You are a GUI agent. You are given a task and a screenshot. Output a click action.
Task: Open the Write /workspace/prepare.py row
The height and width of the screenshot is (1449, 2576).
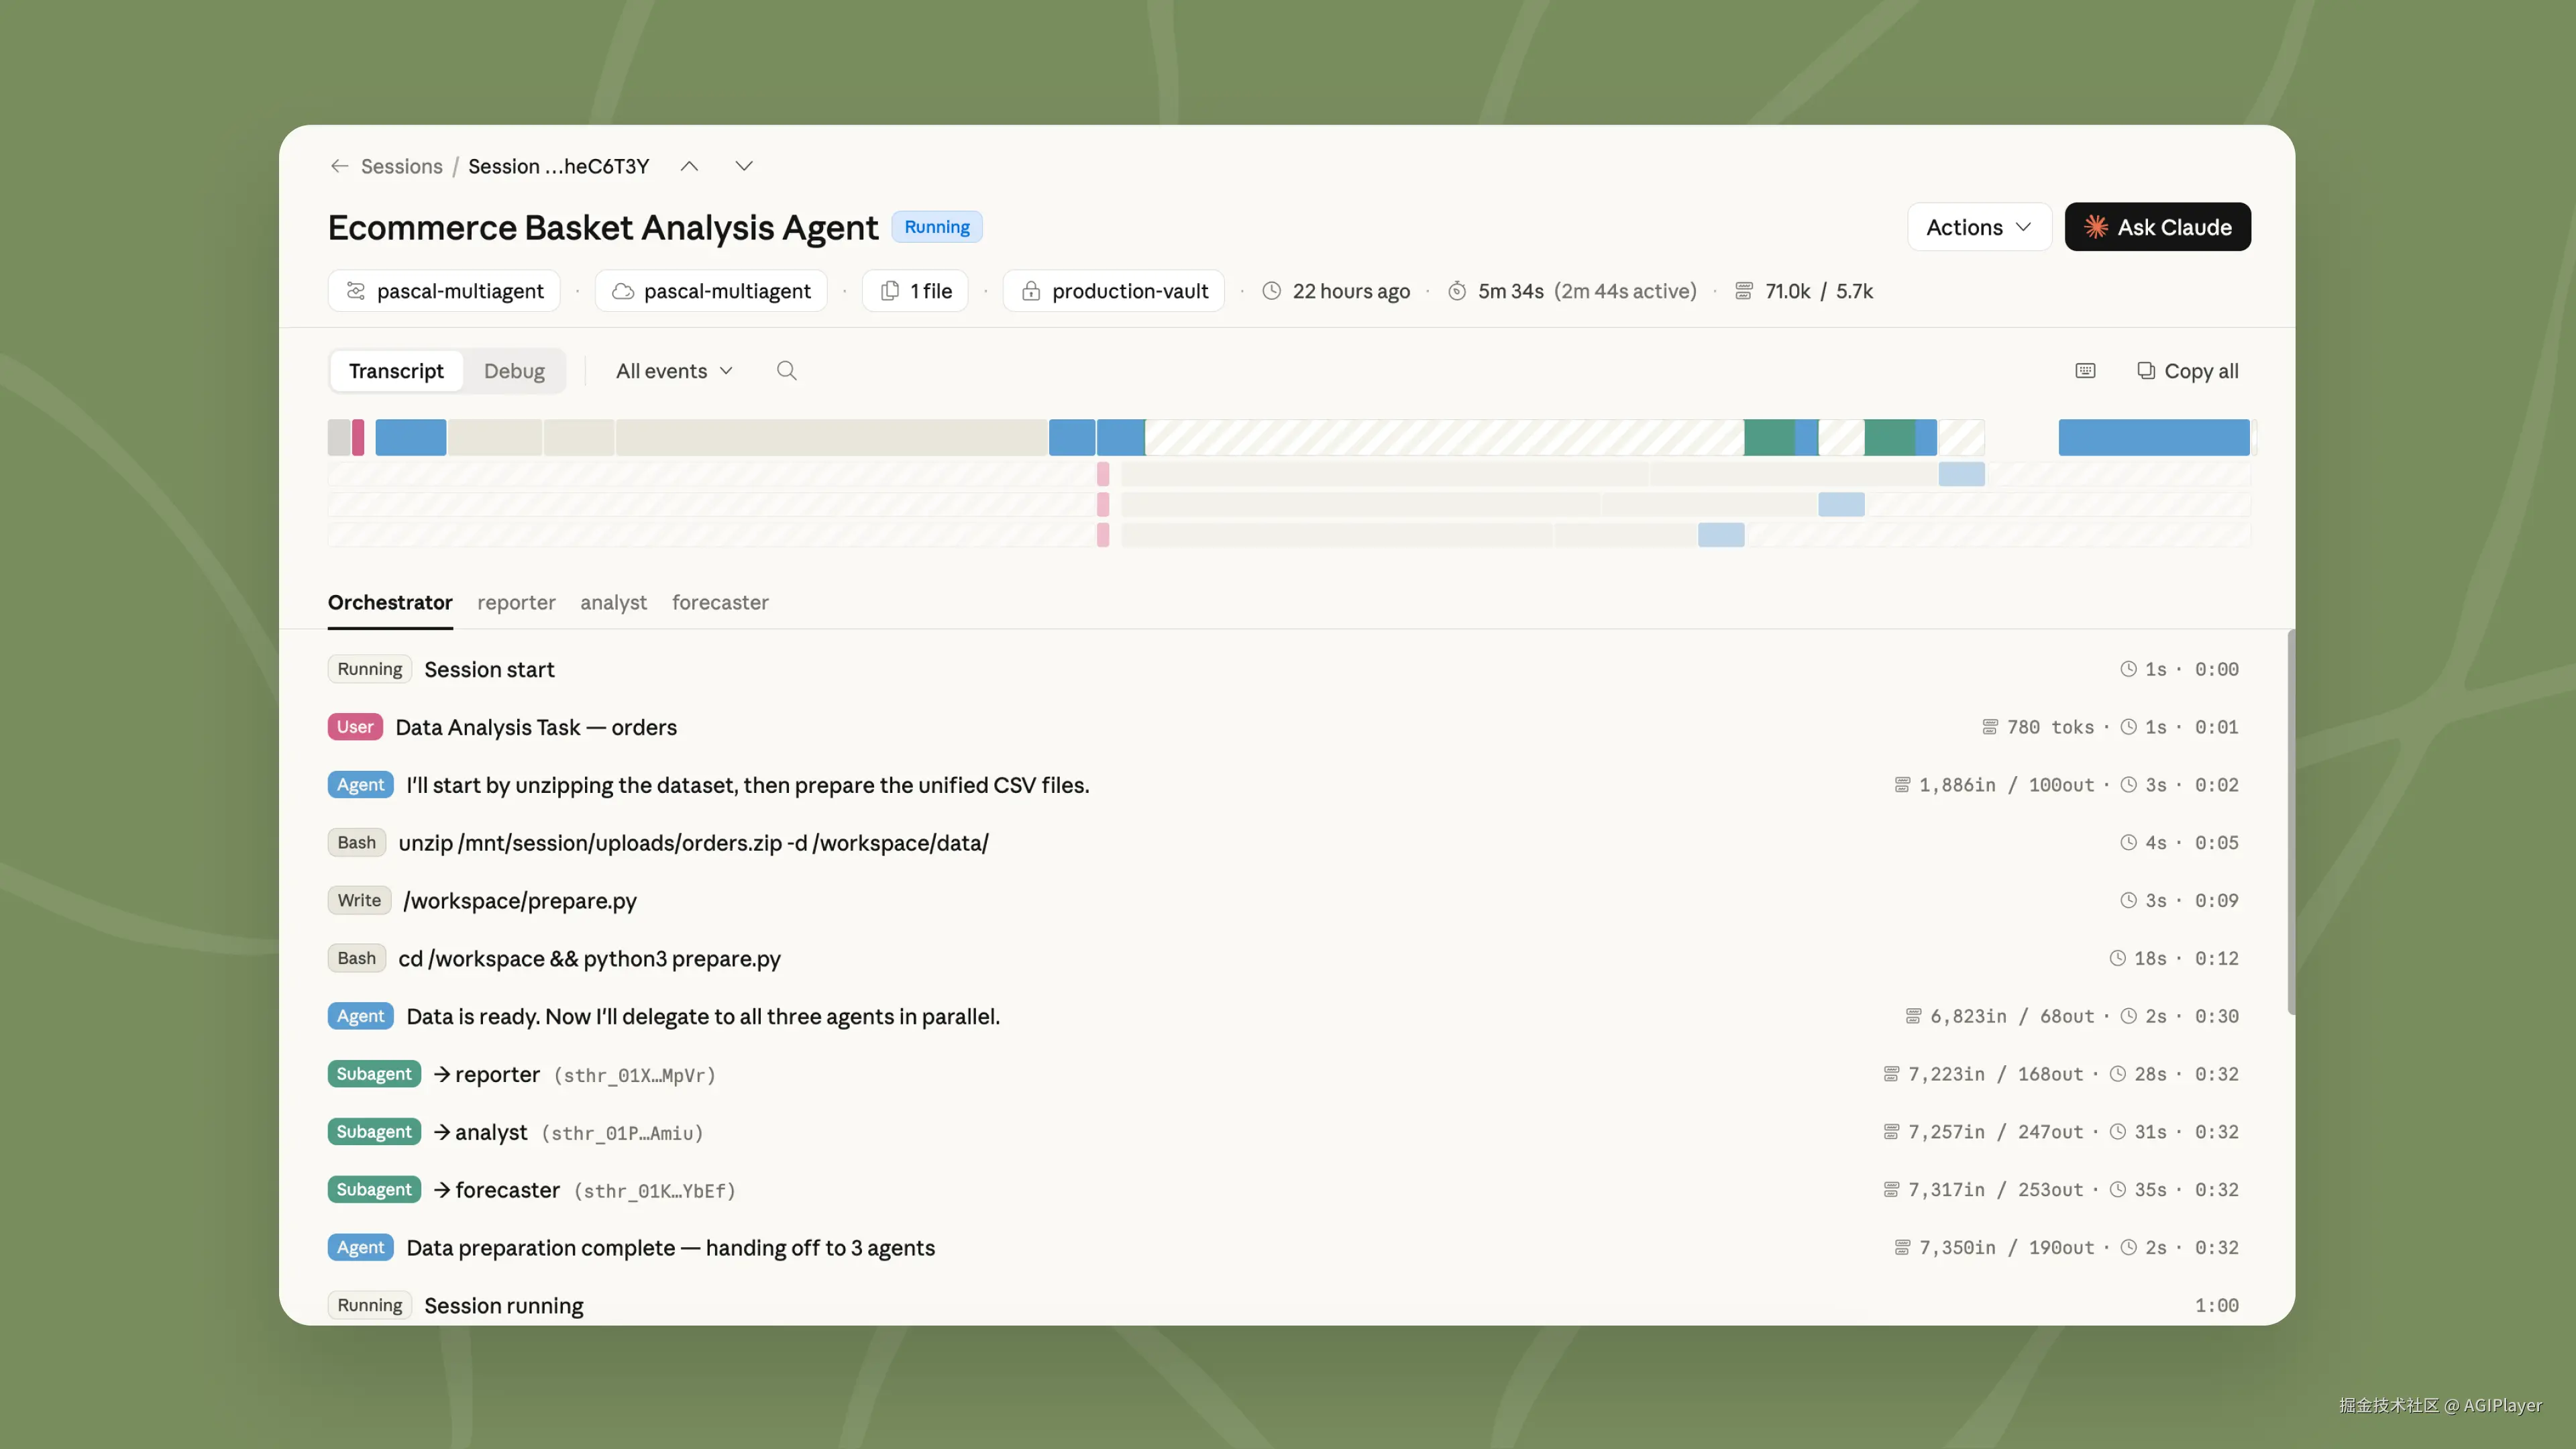click(1283, 901)
